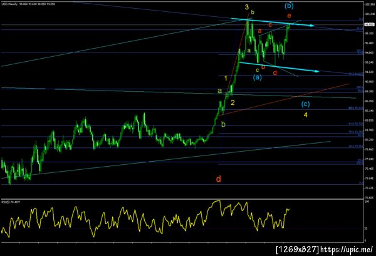Screen dimensions: 376x256
Task: Click the 73.845 price axis label
Action: coord(369,179)
